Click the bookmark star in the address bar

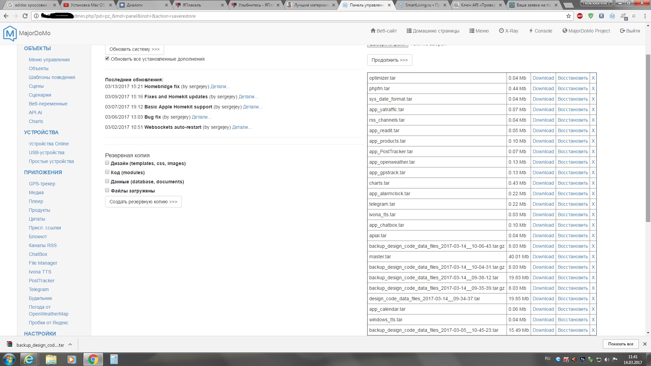(569, 16)
